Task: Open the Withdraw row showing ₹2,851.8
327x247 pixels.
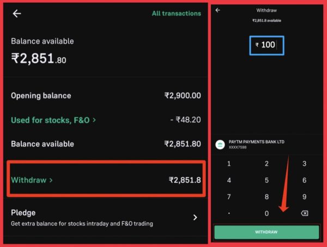Action: (106, 180)
